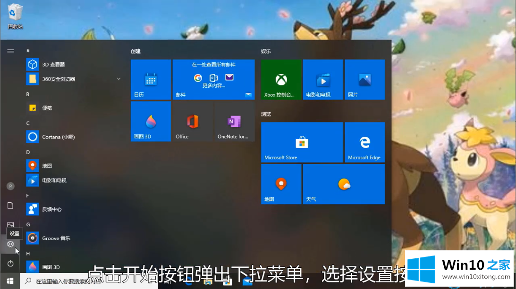
Task: Click the D letter header in app list
Action: tap(28, 152)
